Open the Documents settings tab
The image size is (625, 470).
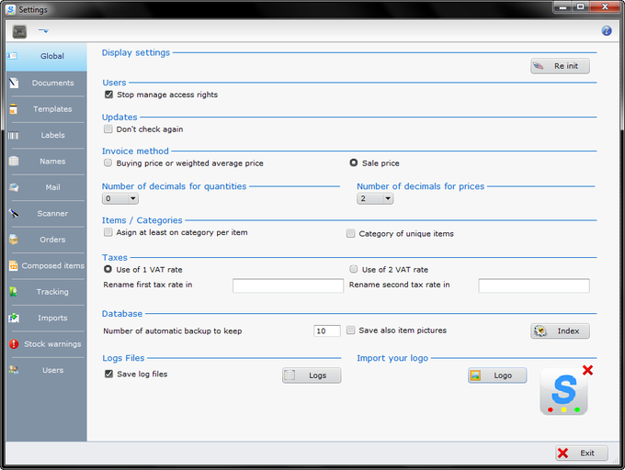47,83
